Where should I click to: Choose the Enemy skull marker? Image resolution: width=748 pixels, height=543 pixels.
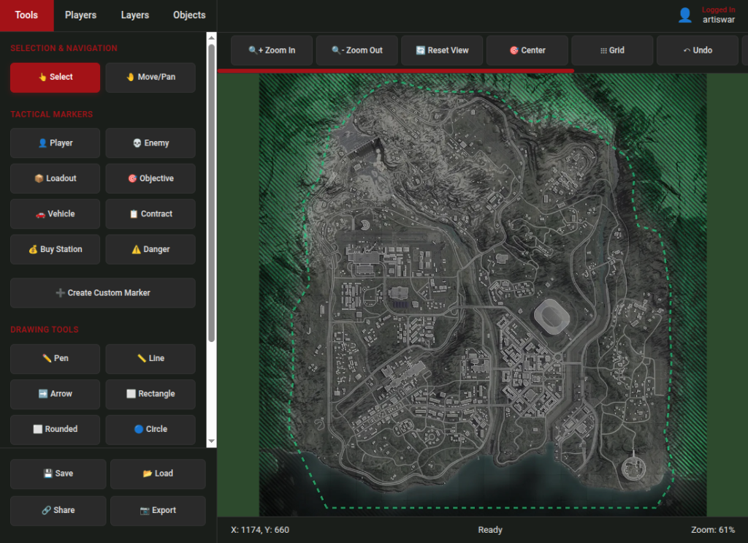tap(150, 143)
